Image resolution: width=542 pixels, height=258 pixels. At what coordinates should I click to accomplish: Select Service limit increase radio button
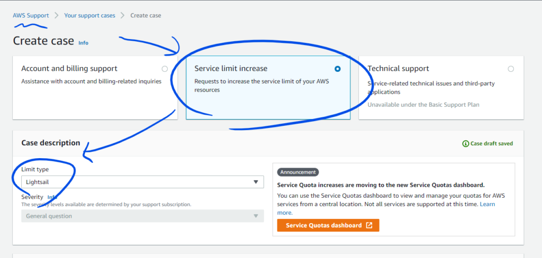coord(337,69)
